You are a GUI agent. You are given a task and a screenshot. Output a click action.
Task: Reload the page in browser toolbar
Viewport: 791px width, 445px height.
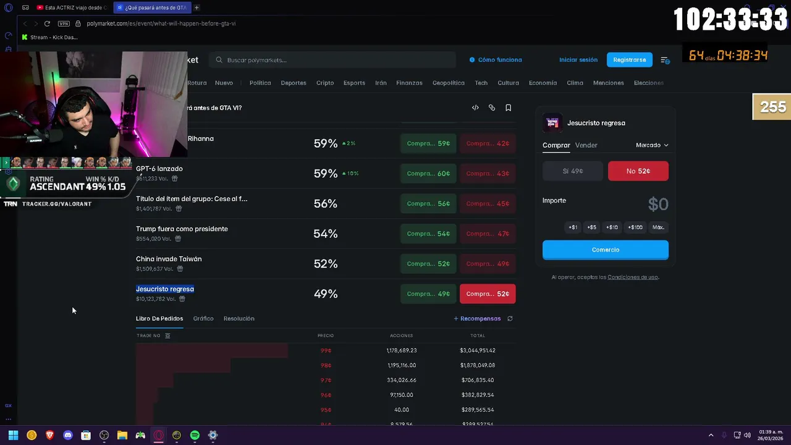point(47,23)
